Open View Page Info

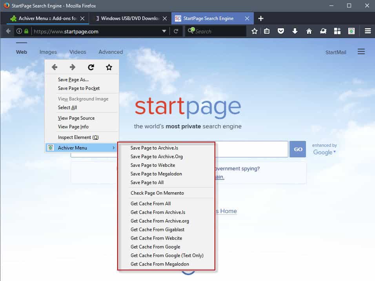pos(82,127)
